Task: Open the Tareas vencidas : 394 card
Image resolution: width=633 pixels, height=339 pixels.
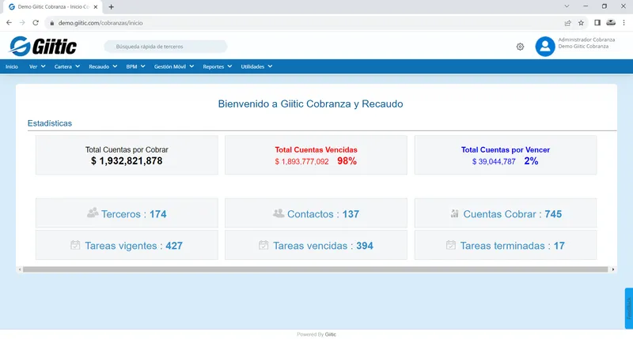Action: click(x=316, y=245)
